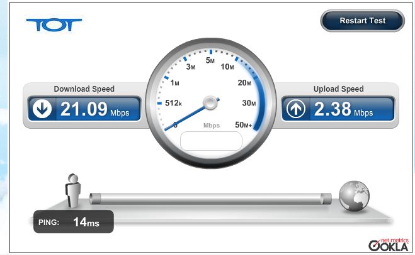Open the Ookla net metrics logo
The image size is (415, 255).
[x=389, y=244]
